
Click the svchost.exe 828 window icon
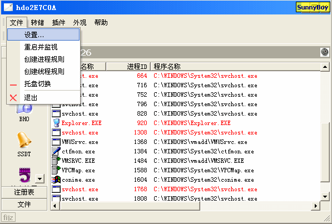point(56,113)
